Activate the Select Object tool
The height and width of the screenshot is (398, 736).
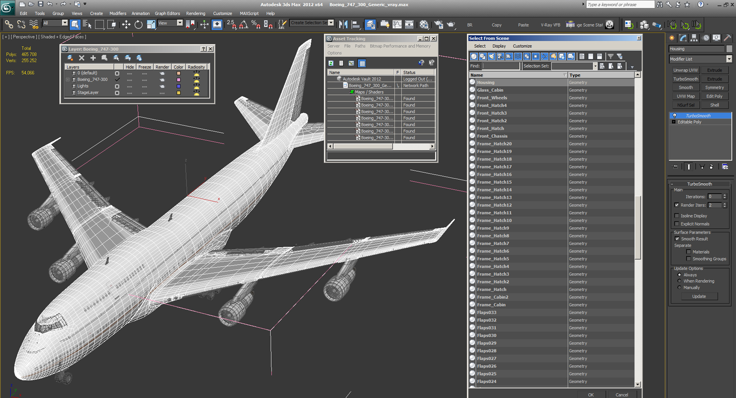pyautogui.click(x=75, y=24)
